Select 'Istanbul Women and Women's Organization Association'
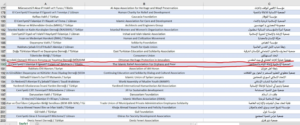 click(x=144, y=30)
